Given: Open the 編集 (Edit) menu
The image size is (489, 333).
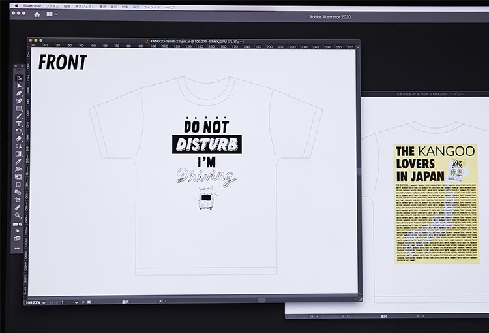Looking at the screenshot, I should tap(67, 7).
